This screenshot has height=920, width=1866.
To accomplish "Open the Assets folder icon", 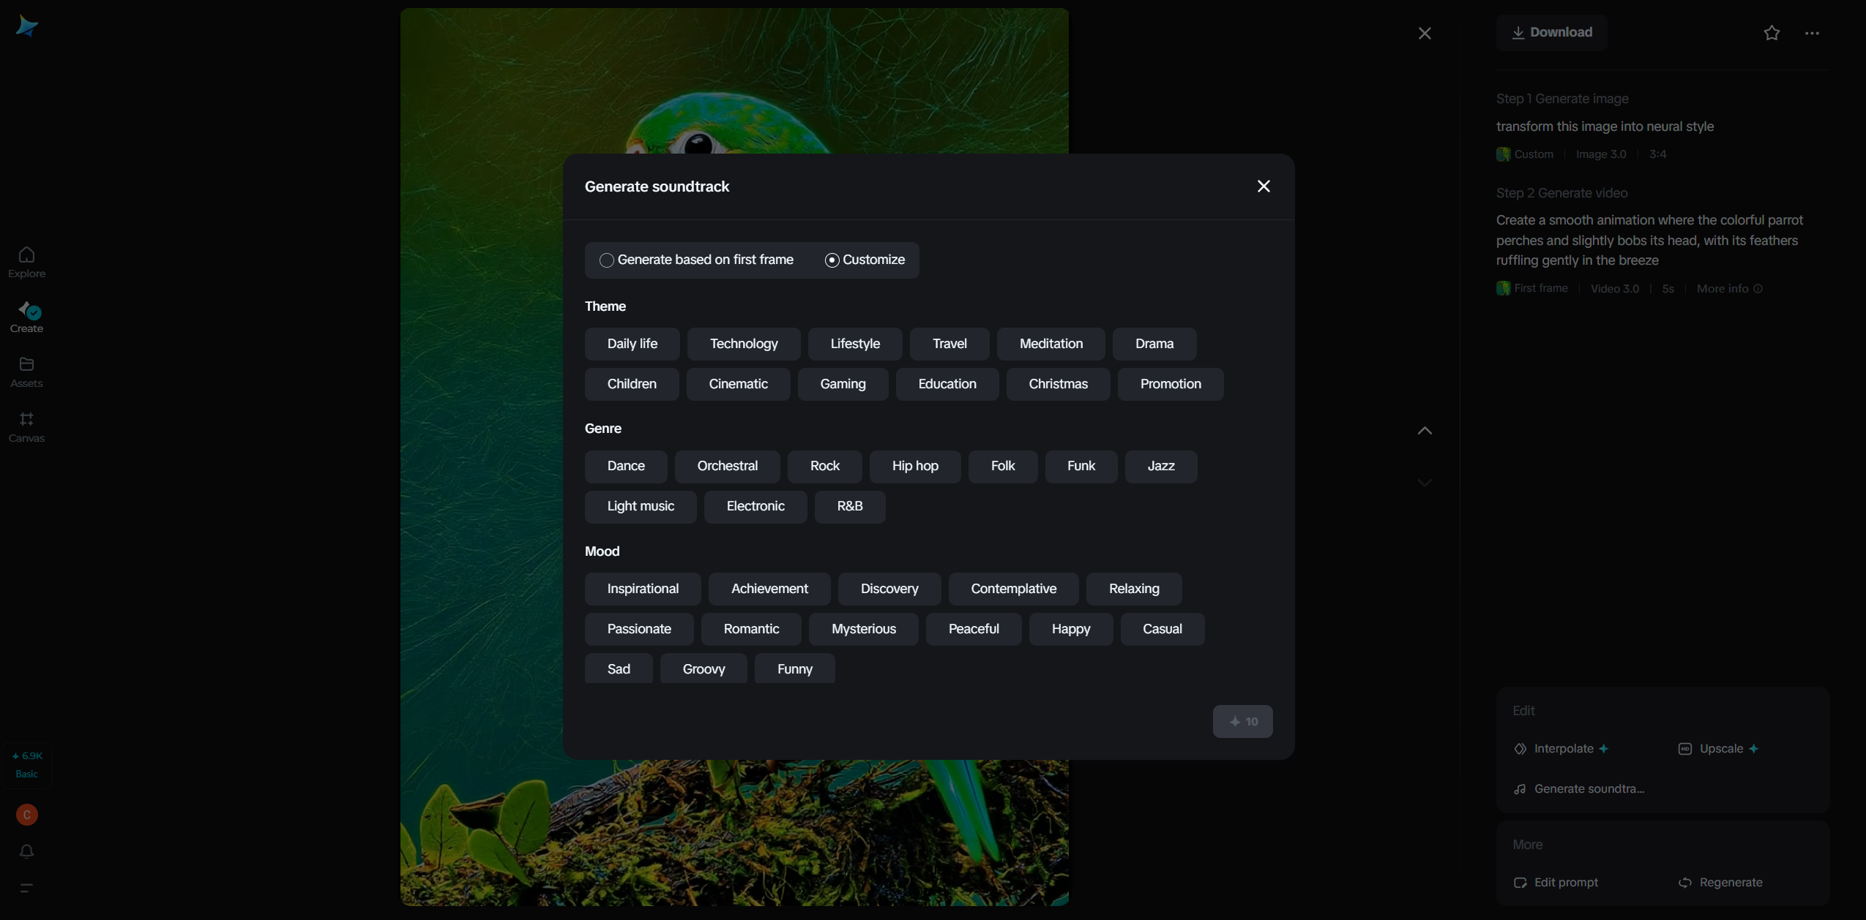I will point(26,364).
